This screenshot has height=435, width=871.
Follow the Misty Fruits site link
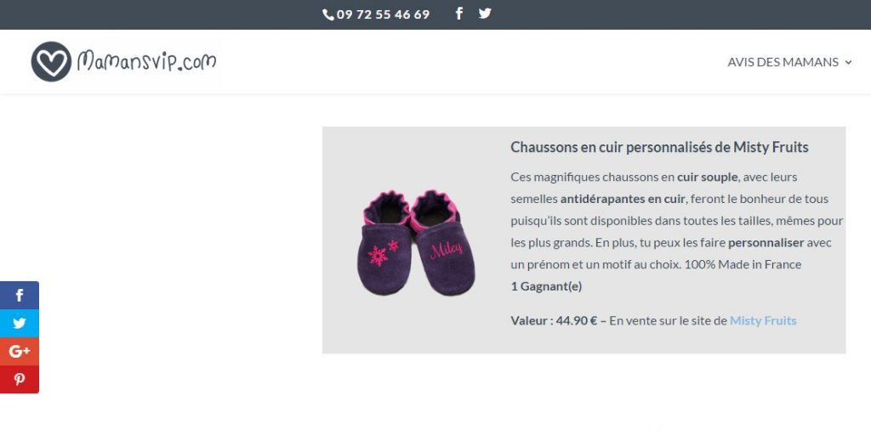pos(763,320)
